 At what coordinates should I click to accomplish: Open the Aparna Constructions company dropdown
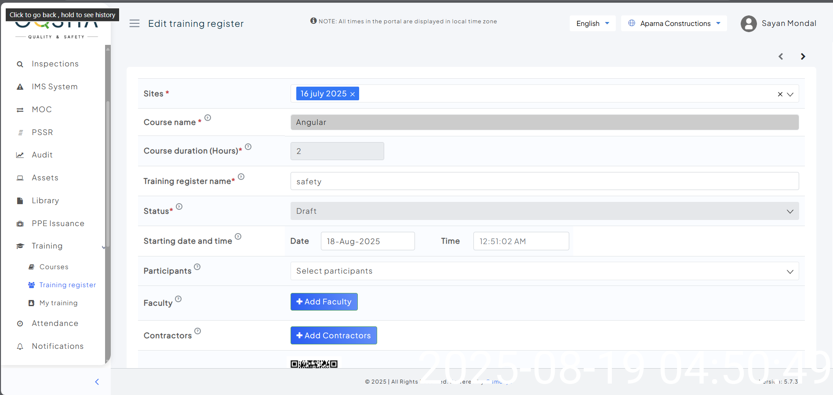tap(674, 23)
